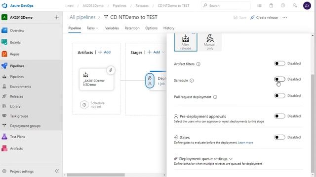Select the After release trigger option

point(186,42)
